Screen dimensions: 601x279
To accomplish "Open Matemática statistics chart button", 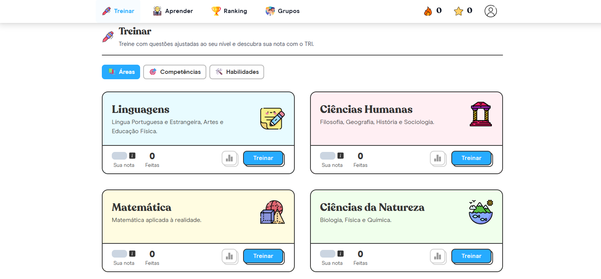I will click(230, 256).
